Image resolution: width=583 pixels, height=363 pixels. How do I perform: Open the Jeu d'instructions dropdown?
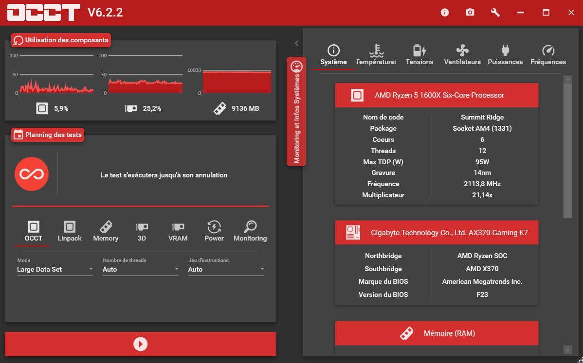click(226, 269)
